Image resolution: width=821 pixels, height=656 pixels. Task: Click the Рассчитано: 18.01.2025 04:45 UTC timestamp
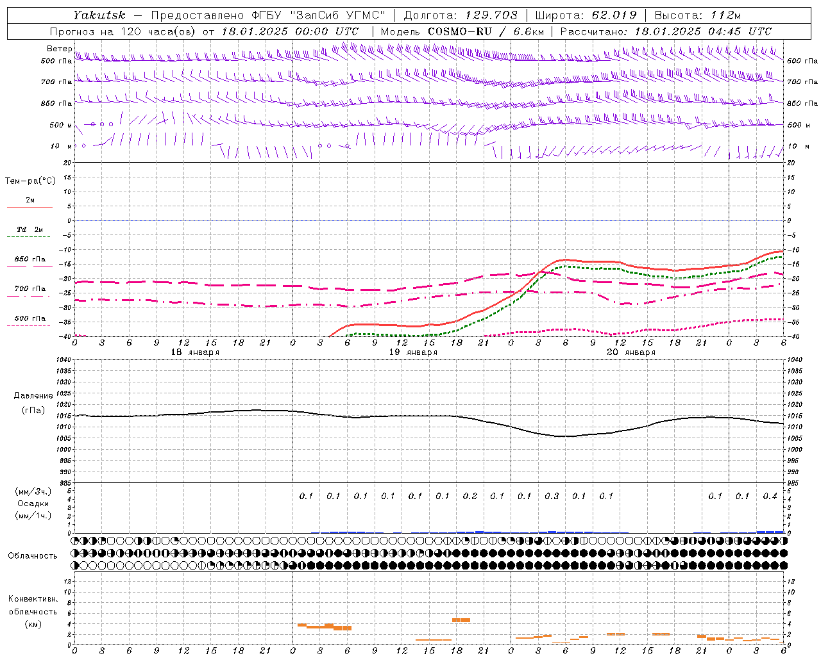pos(666,31)
